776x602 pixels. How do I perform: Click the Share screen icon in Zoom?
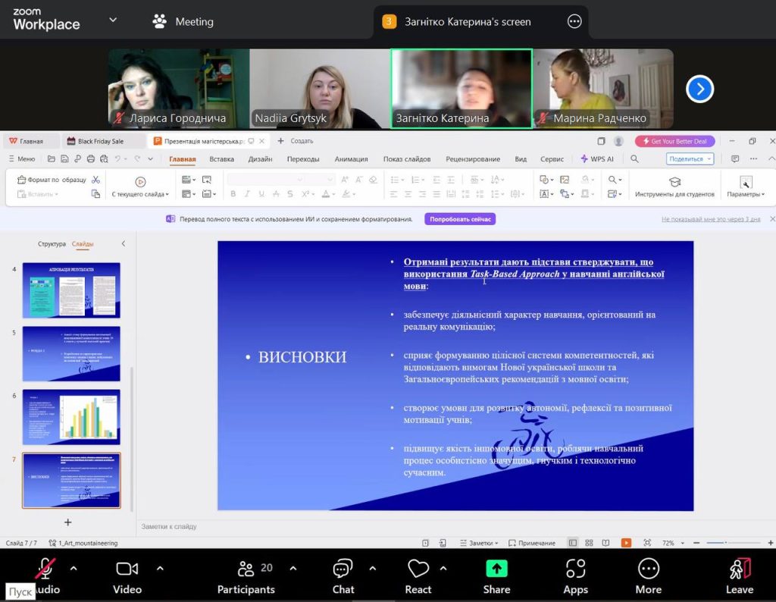click(496, 569)
